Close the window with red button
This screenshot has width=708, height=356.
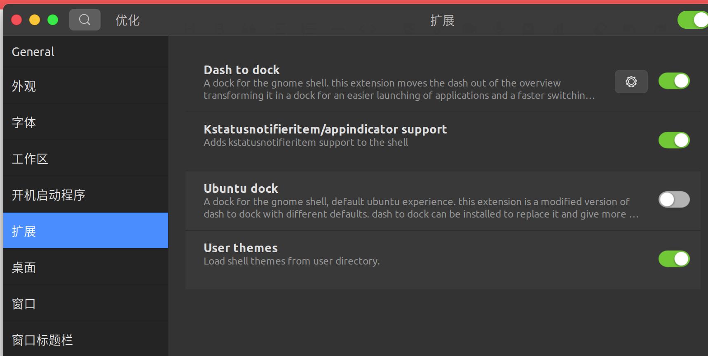[x=16, y=20]
